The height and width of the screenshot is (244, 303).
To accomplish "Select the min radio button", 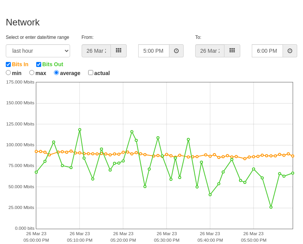I will (8, 73).
